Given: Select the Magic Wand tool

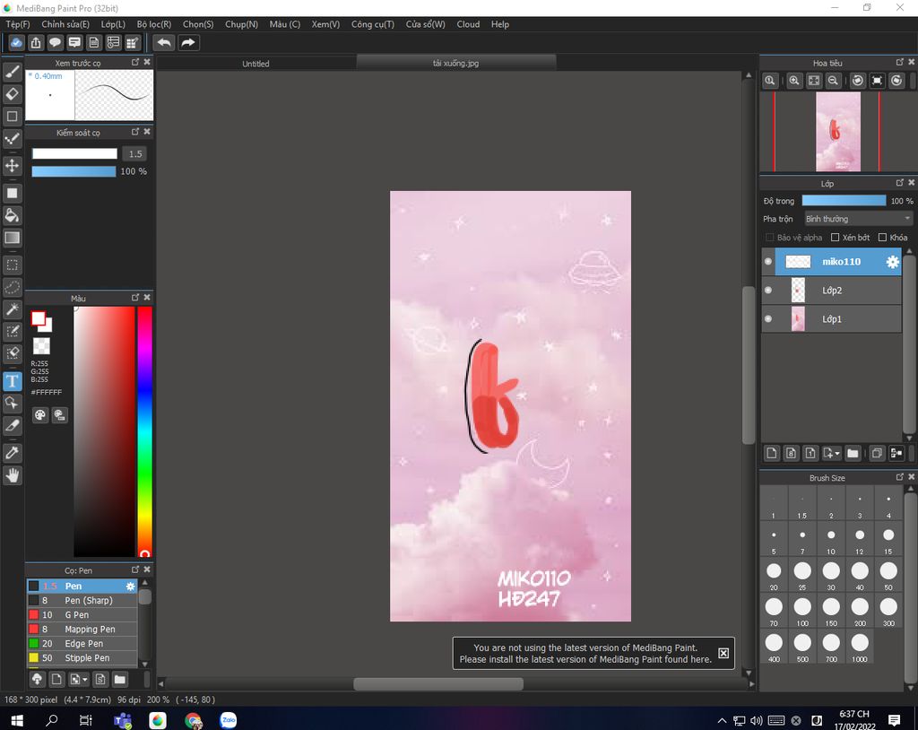Looking at the screenshot, I should pyautogui.click(x=13, y=309).
